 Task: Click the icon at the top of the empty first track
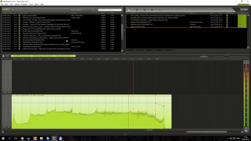tap(4, 62)
